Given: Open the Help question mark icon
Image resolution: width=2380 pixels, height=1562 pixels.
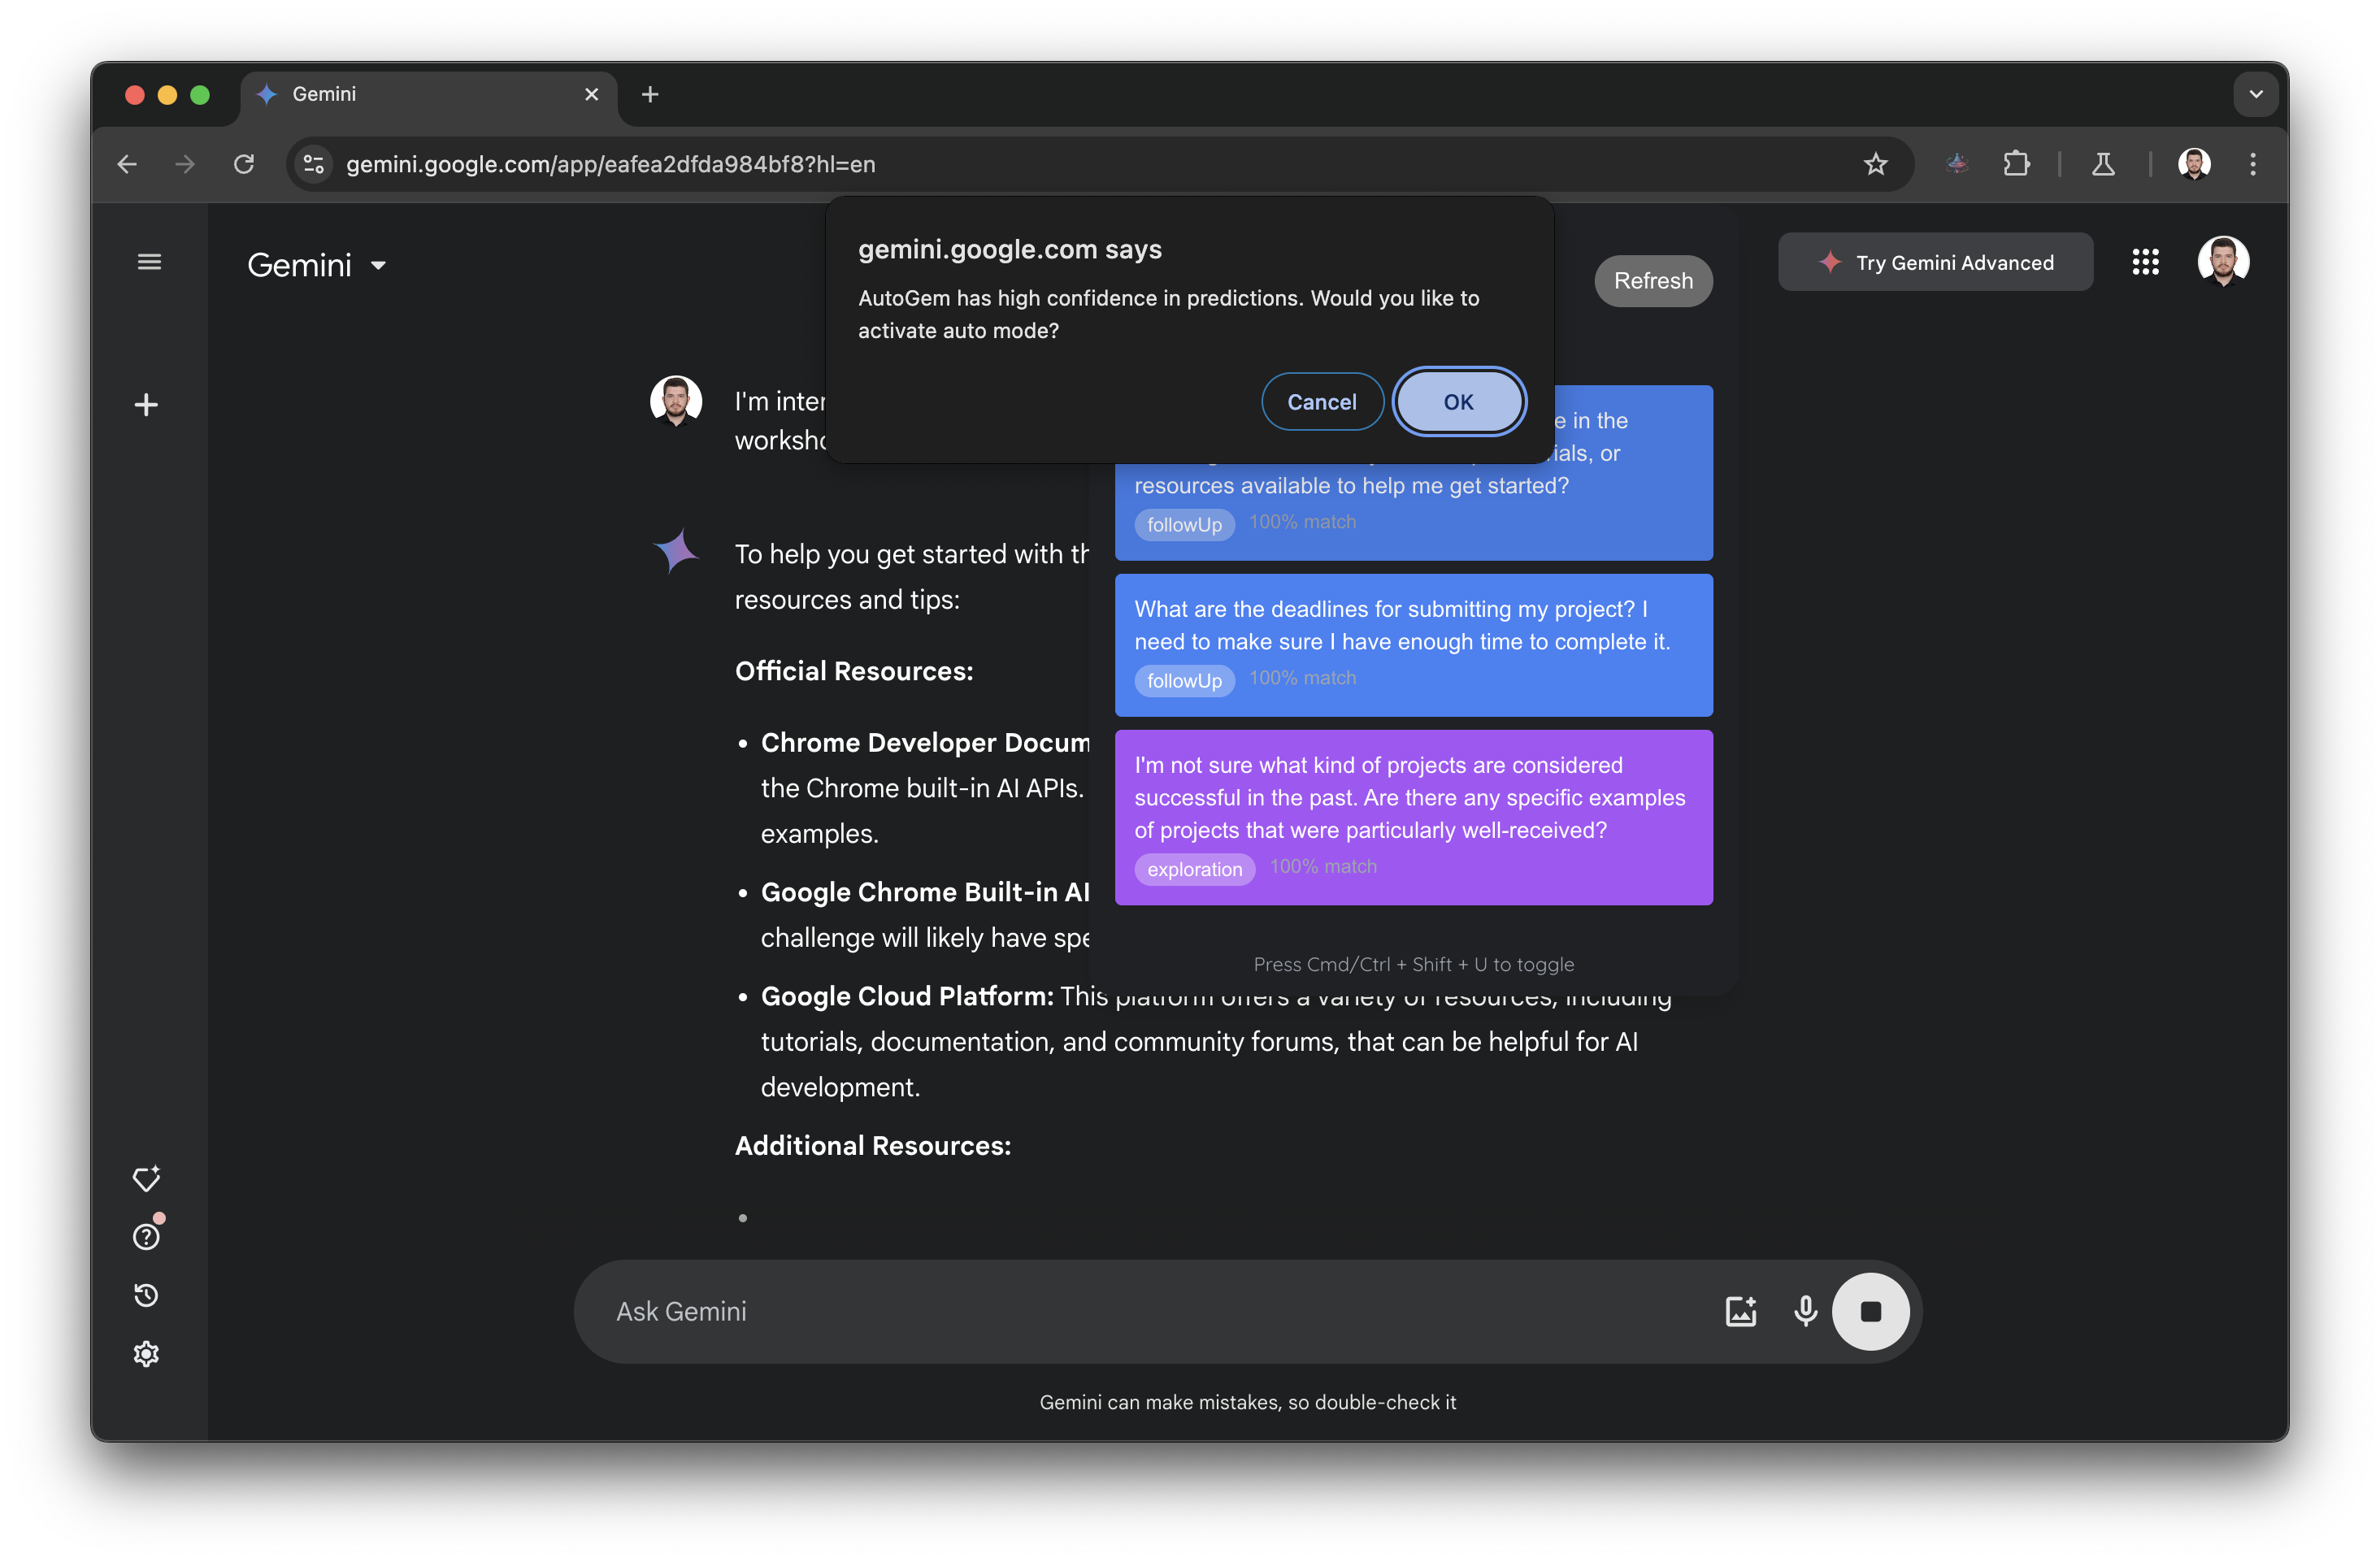Looking at the screenshot, I should point(146,1237).
